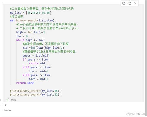
Task: Click the 0.5s execution time label
Action: point(14,100)
